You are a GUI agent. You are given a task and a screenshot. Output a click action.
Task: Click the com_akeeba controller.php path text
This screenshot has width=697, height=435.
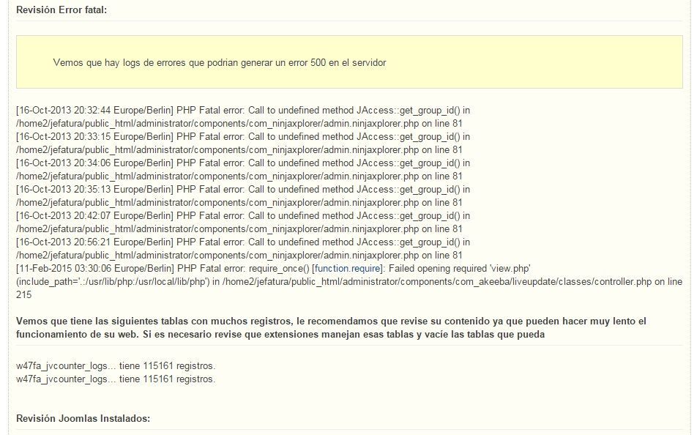(437, 281)
